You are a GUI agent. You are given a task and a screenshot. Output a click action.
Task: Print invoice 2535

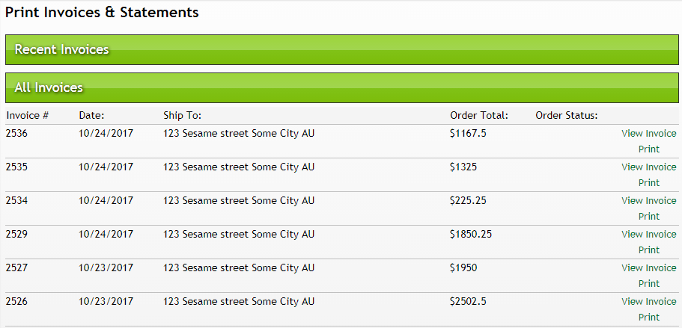tap(648, 183)
